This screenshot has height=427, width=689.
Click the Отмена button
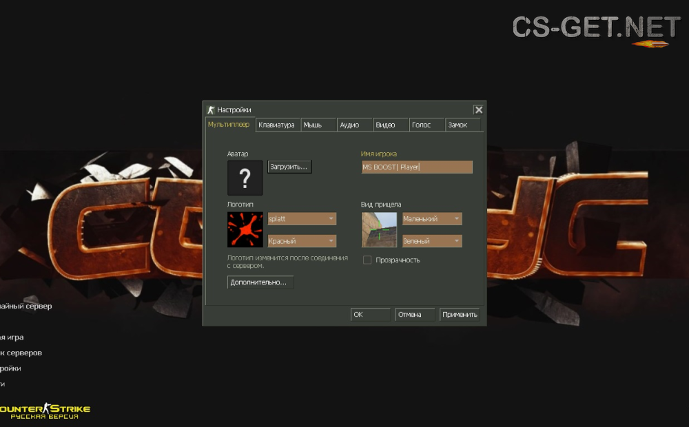coord(415,315)
